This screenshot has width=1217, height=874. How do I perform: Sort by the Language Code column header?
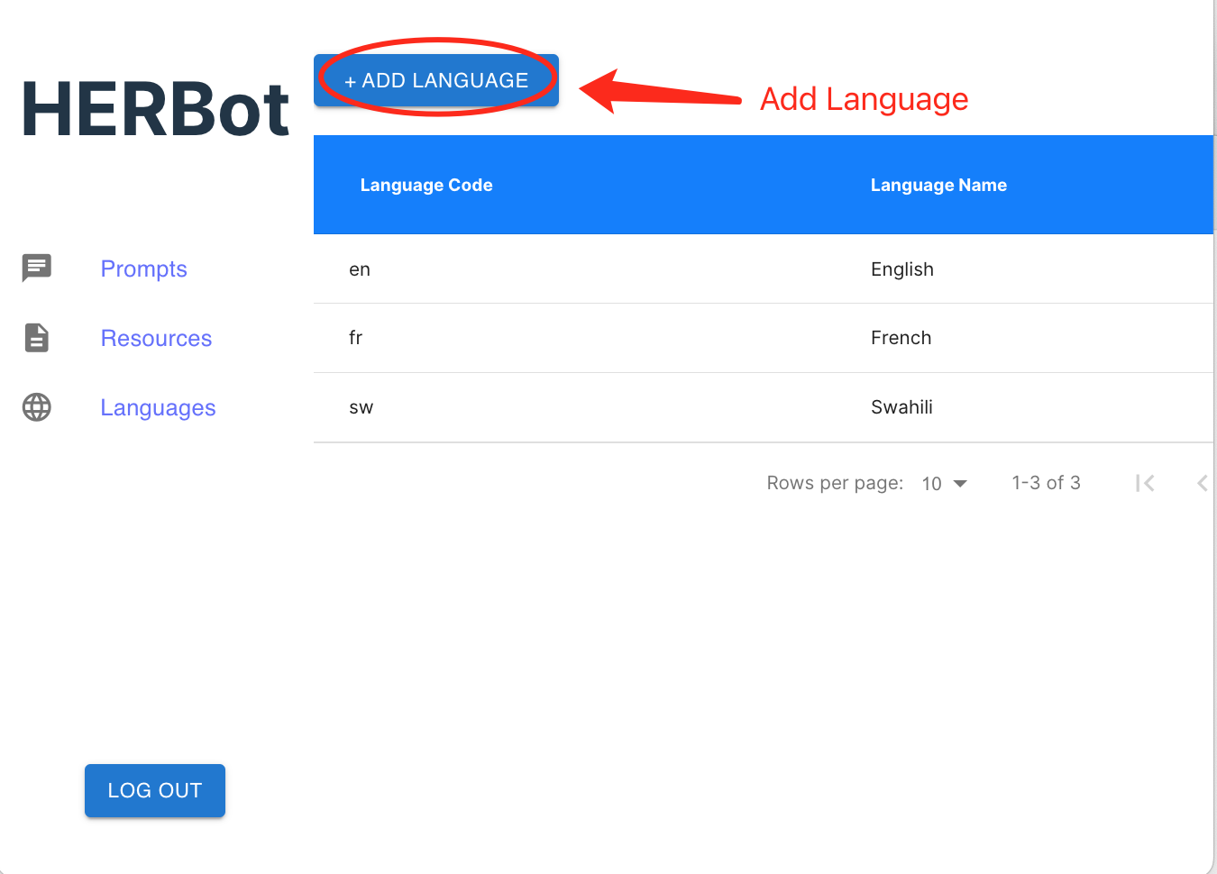pos(426,186)
